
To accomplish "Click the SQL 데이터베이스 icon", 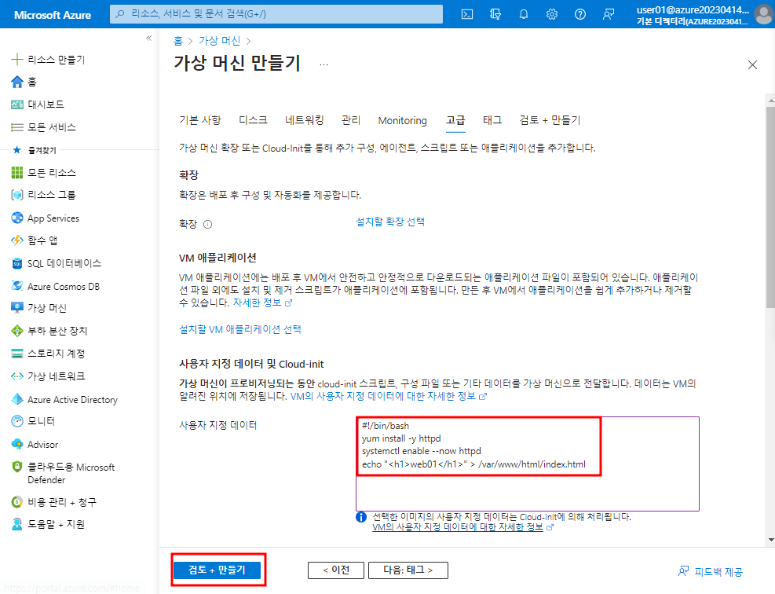I will pyautogui.click(x=17, y=263).
